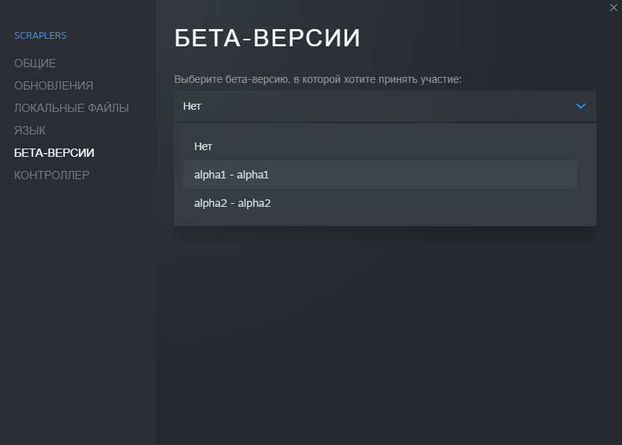The image size is (622, 445).
Task: Click the БЕТА-ВЕРСИИ page heading
Action: coord(267,38)
